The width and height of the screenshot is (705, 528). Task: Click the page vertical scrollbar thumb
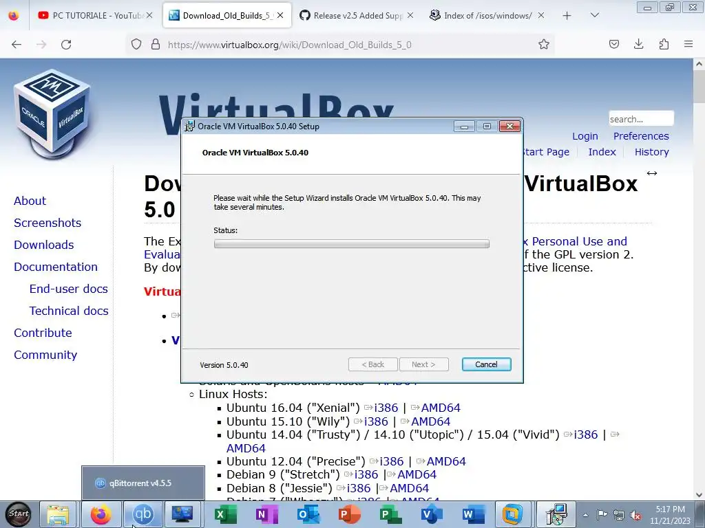699,86
